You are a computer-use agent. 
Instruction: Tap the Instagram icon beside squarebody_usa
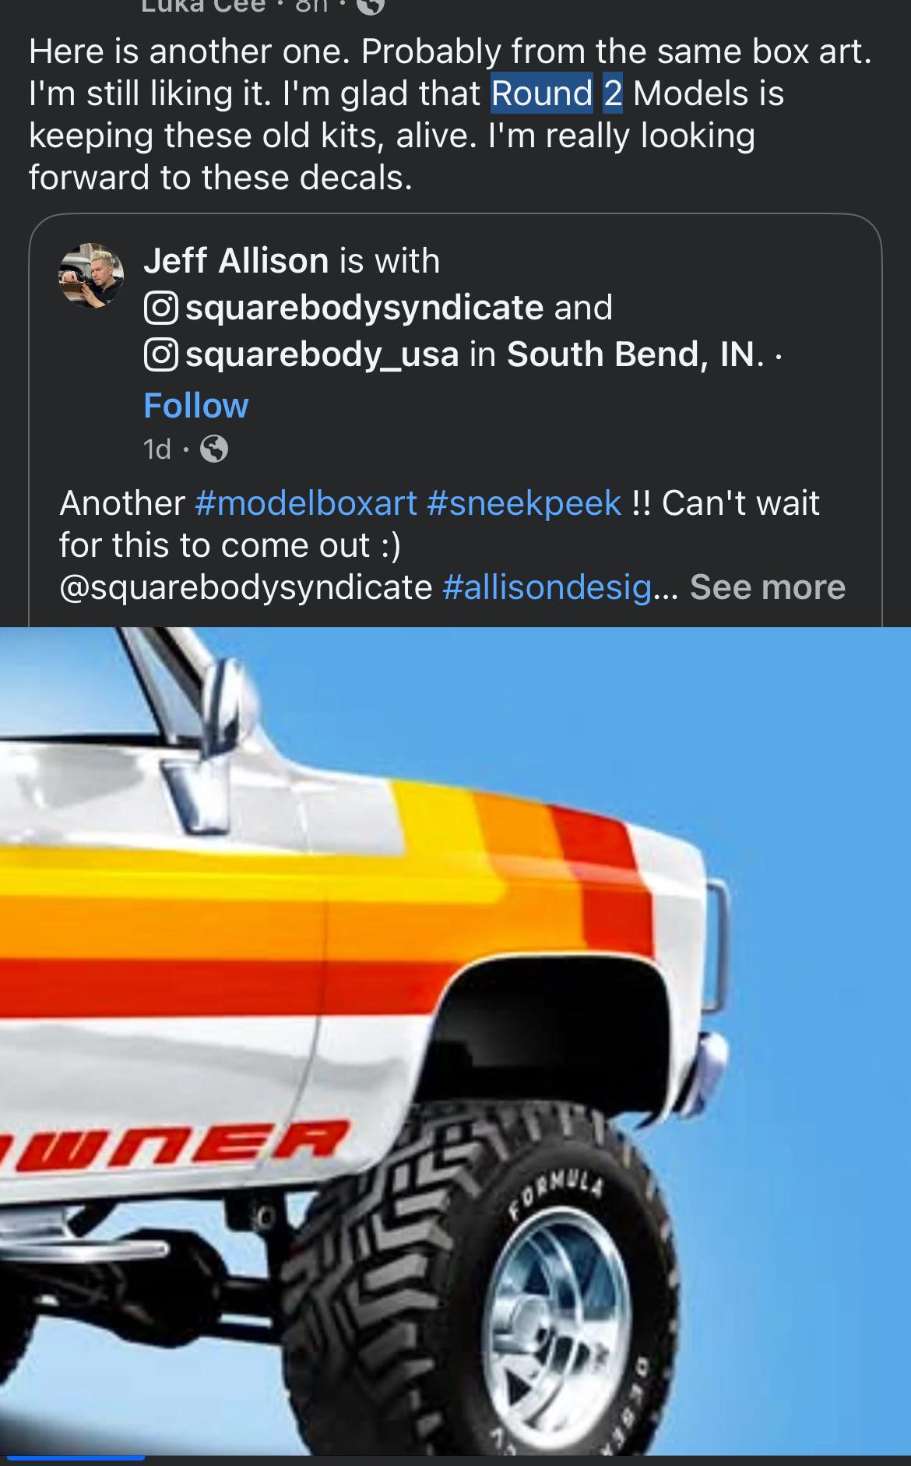tap(162, 354)
